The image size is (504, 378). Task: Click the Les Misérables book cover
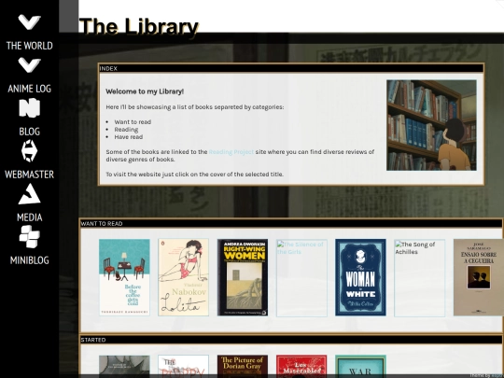[301, 366]
